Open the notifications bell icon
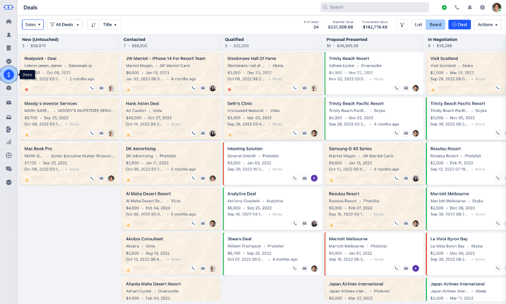The height and width of the screenshot is (304, 506). pyautogui.click(x=470, y=7)
